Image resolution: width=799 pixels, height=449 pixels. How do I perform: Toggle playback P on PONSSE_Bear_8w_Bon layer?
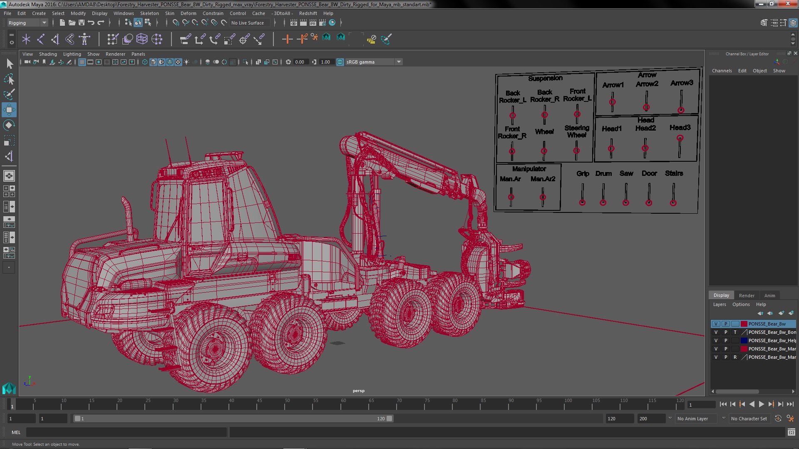click(725, 332)
